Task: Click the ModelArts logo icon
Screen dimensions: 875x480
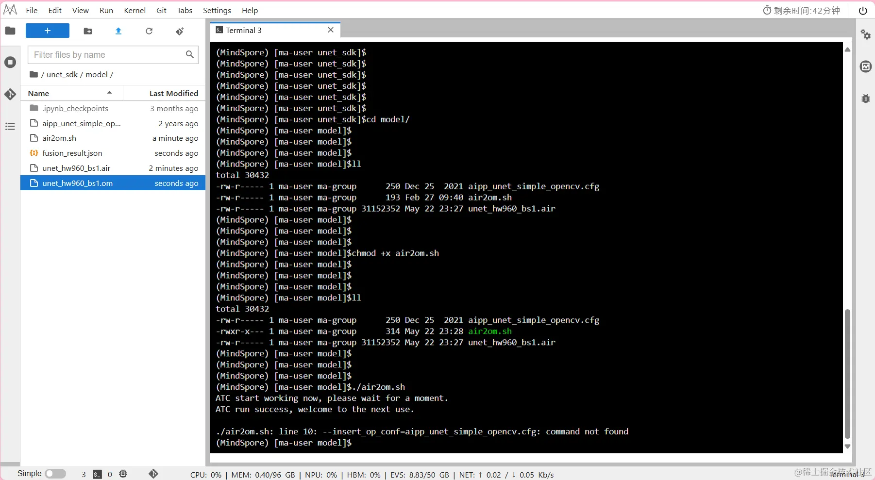Action: (10, 10)
